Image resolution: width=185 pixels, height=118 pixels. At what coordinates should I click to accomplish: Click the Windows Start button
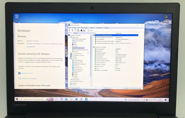pyautogui.click(x=17, y=99)
